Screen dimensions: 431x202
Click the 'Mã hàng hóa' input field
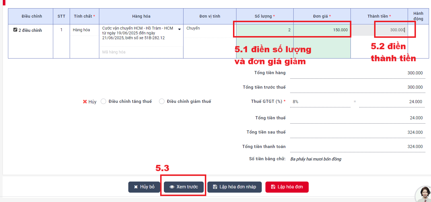[x=141, y=52]
